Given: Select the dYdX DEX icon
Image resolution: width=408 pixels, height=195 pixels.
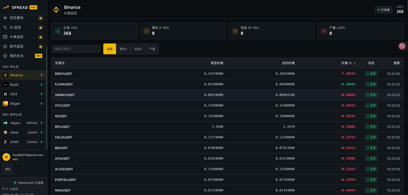Looking at the screenshot, I should tap(5, 142).
